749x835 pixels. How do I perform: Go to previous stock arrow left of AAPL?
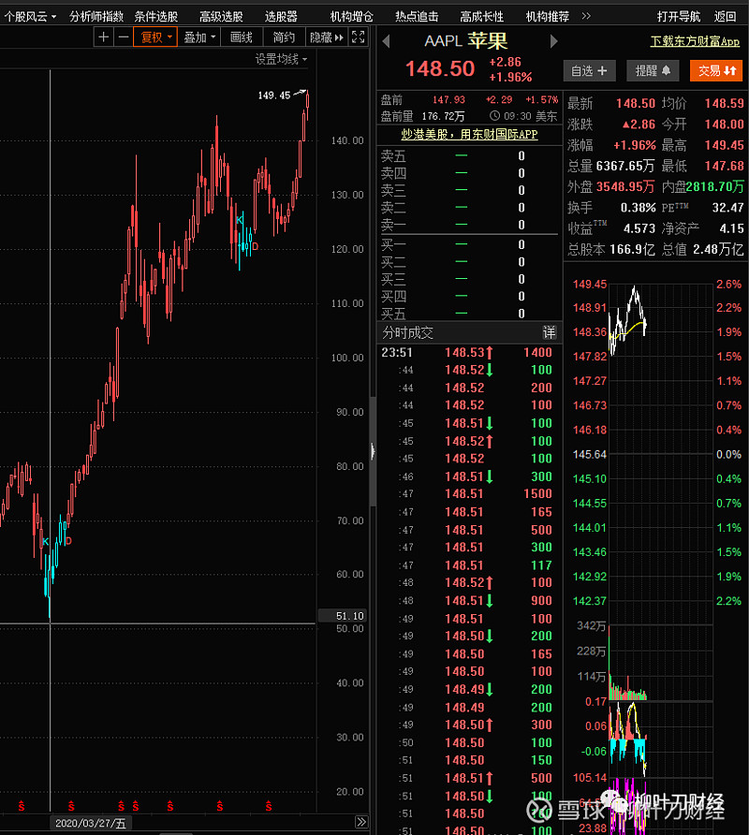(387, 41)
